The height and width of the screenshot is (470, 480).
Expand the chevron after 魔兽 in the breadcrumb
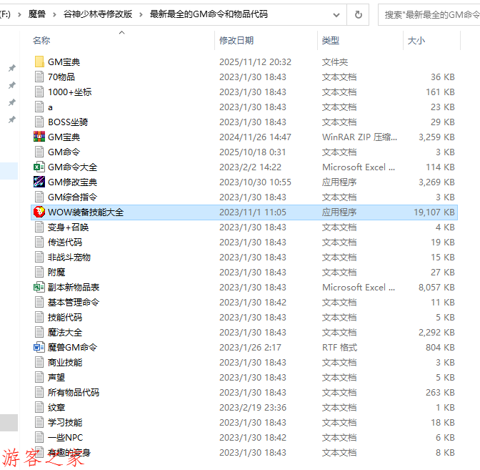(x=56, y=14)
